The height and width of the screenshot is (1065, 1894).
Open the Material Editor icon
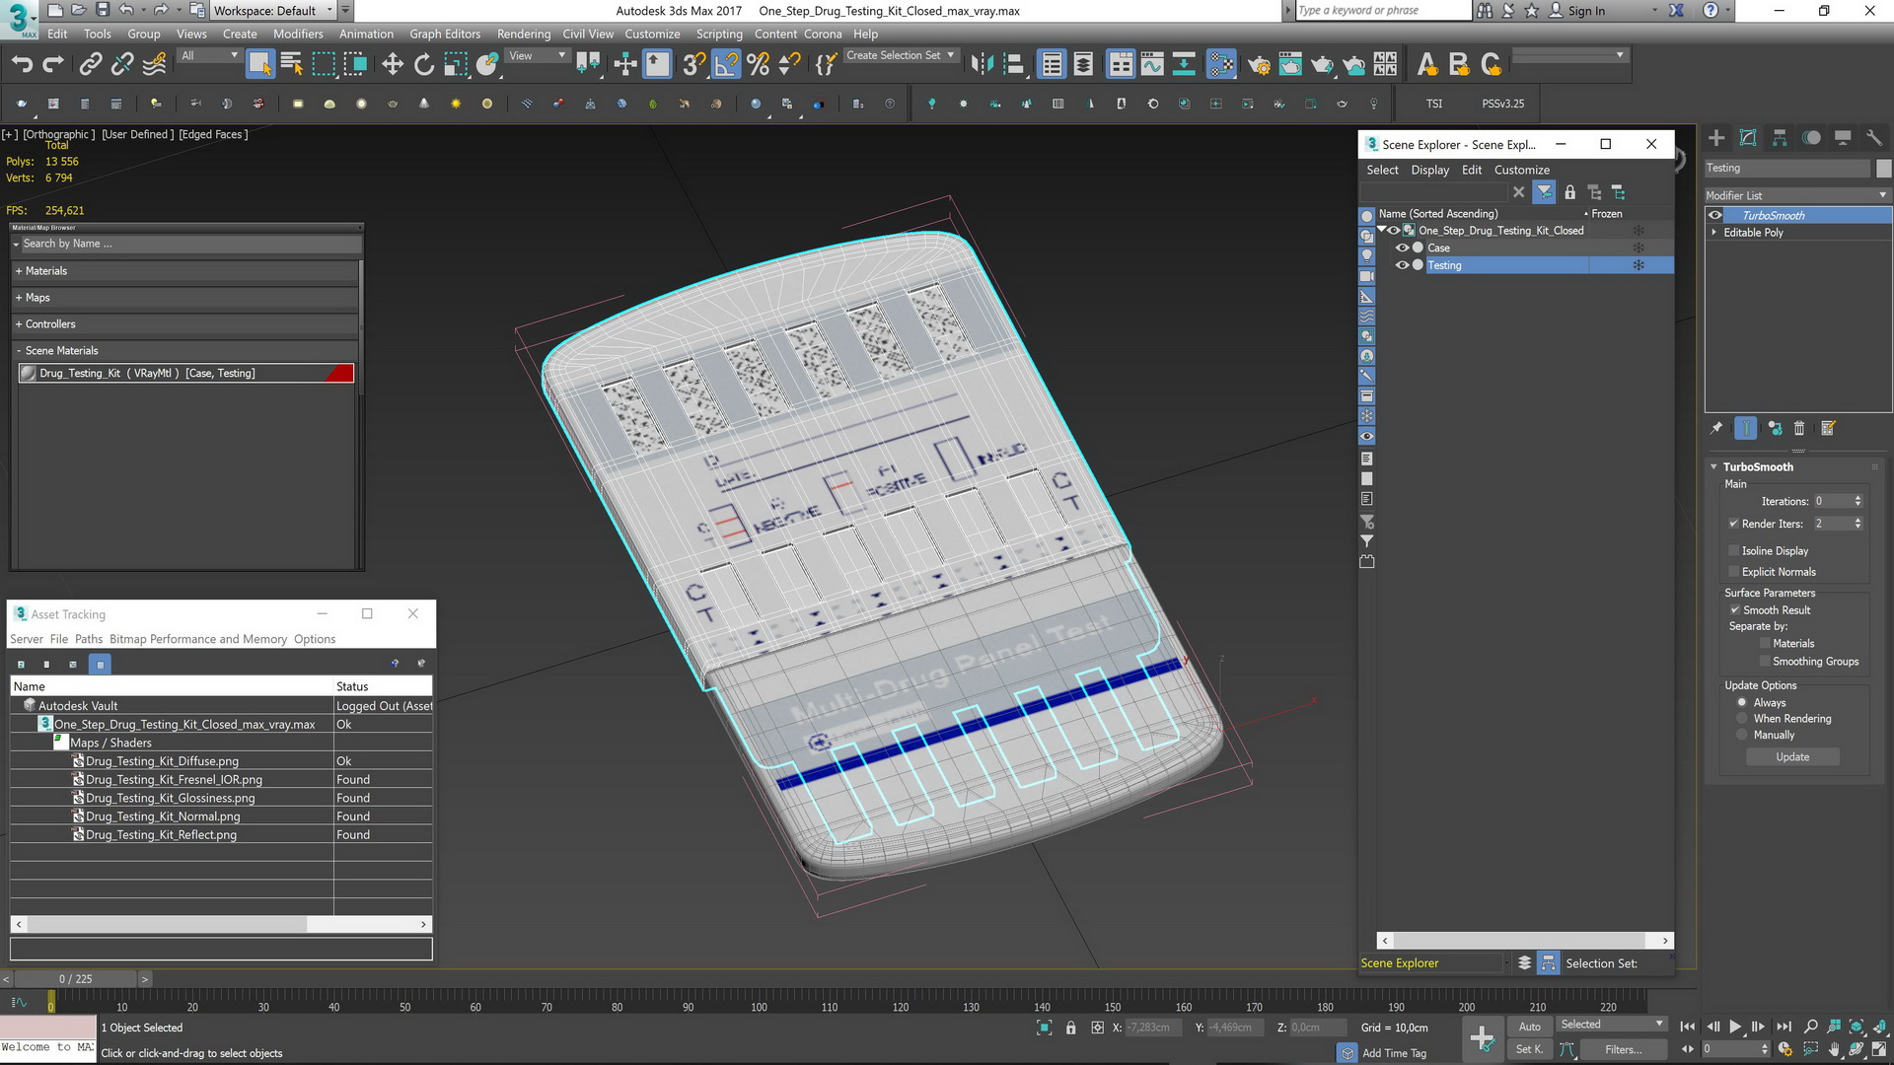click(x=1221, y=65)
